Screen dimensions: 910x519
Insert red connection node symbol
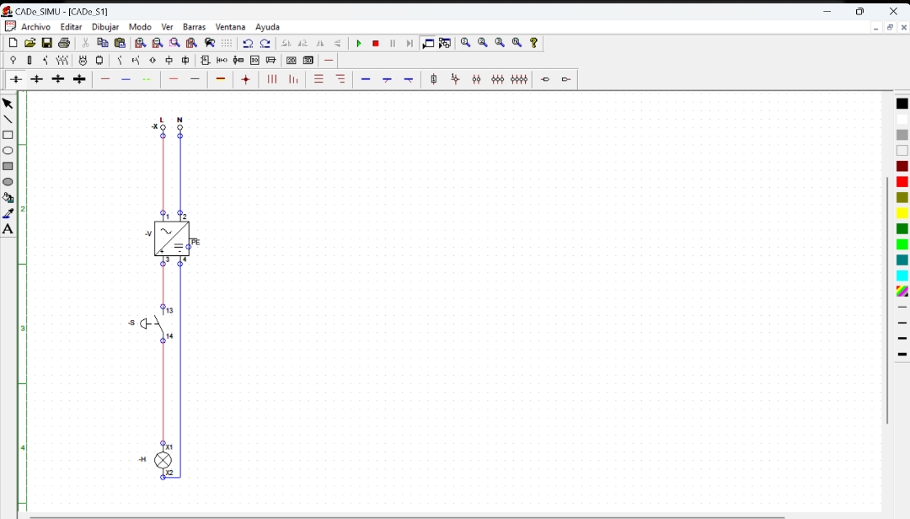tap(245, 79)
